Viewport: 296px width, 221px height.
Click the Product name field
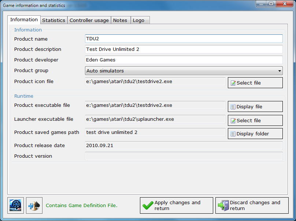point(184,39)
